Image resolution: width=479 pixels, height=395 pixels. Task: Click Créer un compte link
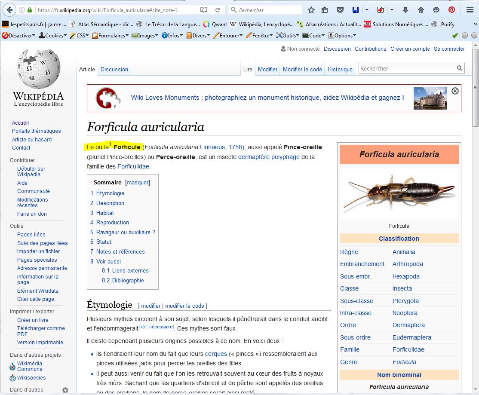410,49
